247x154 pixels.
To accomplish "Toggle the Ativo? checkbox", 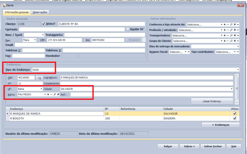I will click(x=44, y=24).
